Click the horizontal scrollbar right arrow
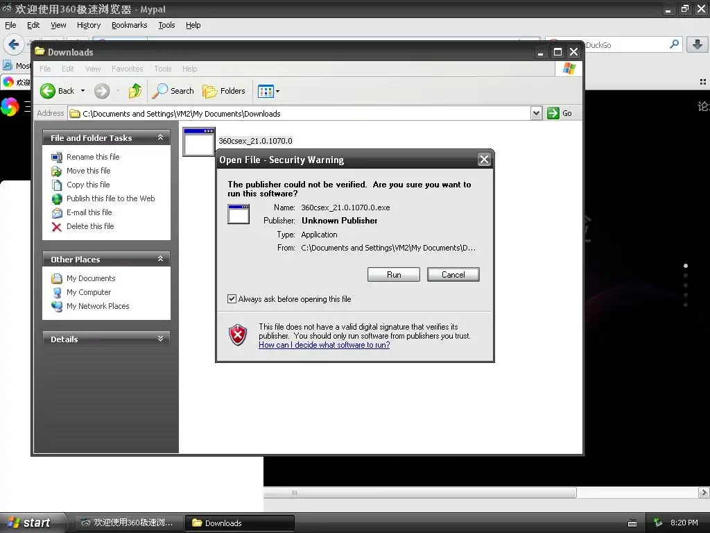The height and width of the screenshot is (533, 710). (x=704, y=493)
